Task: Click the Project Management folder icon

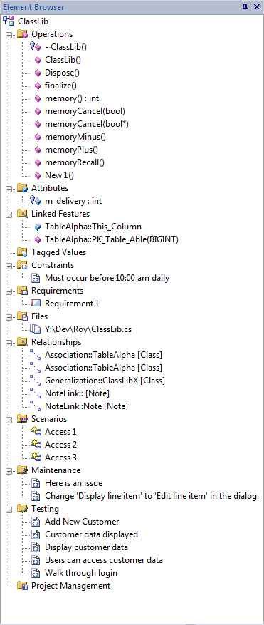Action: [22, 586]
